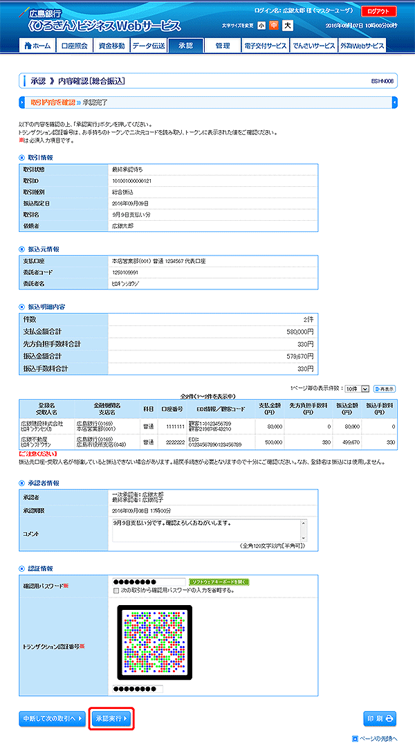
Task: Set text size to small 小
Action: tap(261, 26)
